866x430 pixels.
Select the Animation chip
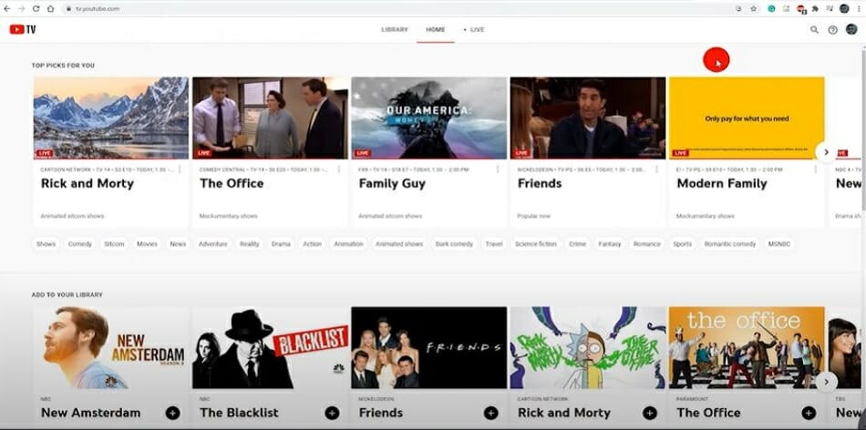click(x=348, y=244)
